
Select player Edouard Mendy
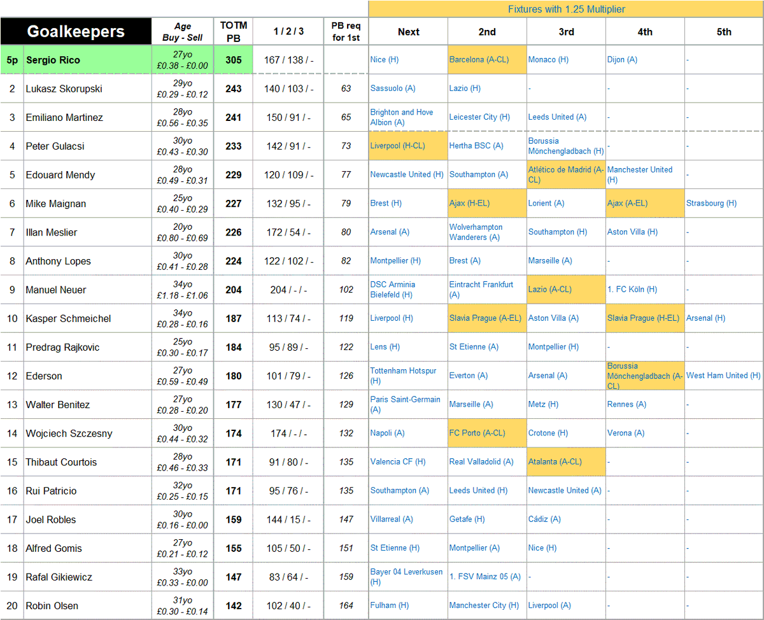pyautogui.click(x=60, y=175)
